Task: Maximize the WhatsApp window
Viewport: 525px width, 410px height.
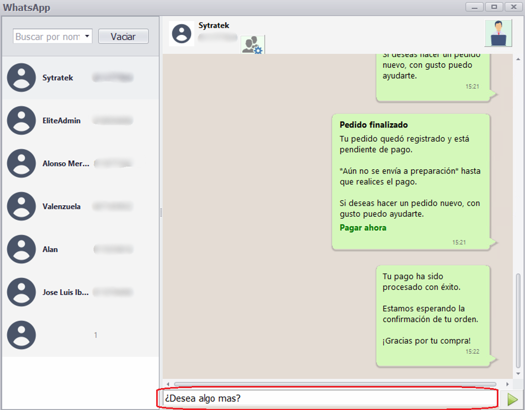Action: coord(494,7)
